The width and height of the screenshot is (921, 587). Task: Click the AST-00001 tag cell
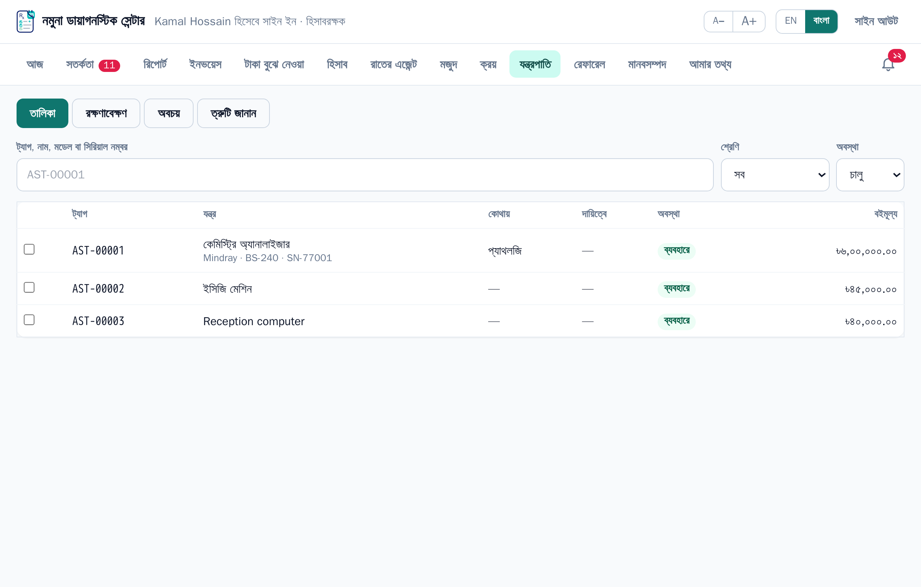tap(98, 250)
